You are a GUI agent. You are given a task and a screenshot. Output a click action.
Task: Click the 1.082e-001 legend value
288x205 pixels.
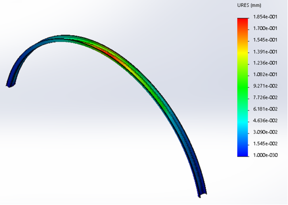click(x=265, y=74)
